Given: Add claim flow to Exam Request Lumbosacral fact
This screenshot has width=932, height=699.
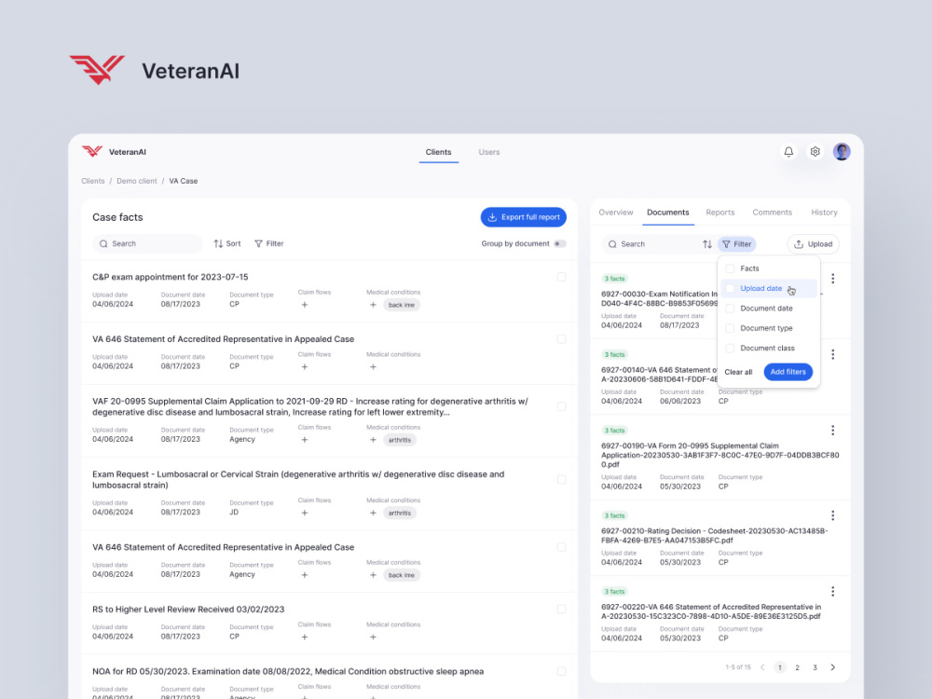Looking at the screenshot, I should 305,513.
